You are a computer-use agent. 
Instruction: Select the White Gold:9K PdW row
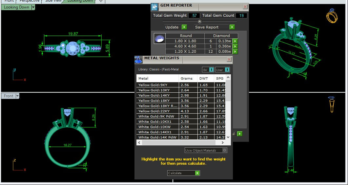click(181, 116)
